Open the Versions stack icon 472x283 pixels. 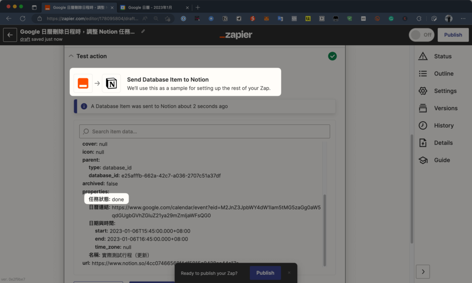[x=423, y=108]
